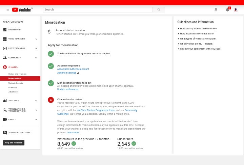The height and width of the screenshot is (165, 244).
Task: Click the Translations & Transcriptions icon
Action: click(x=5, y=110)
